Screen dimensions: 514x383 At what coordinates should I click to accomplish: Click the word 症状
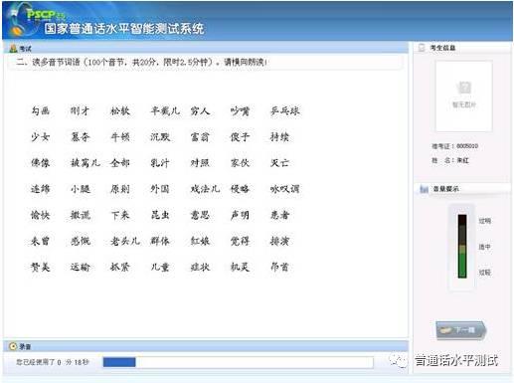pos(200,267)
